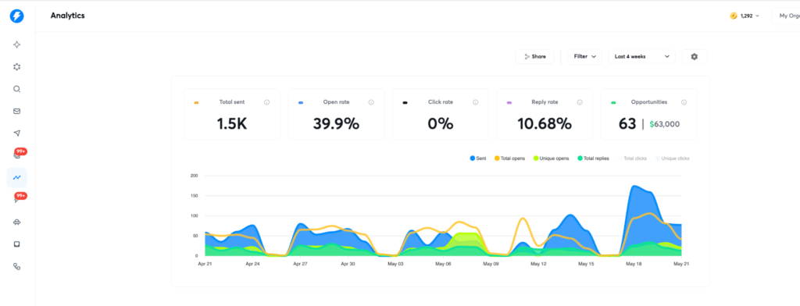
Task: Open the Filter dropdown
Action: (x=584, y=57)
